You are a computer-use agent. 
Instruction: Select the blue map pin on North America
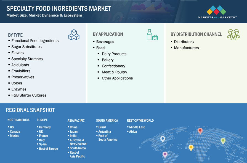click(163, 139)
